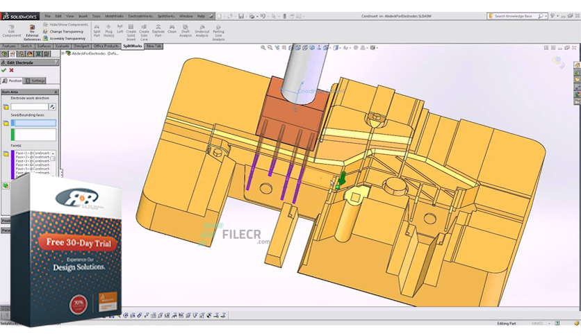Switch to the Office Products tab
Image resolution: width=581 pixels, height=336 pixels.
pyautogui.click(x=106, y=47)
